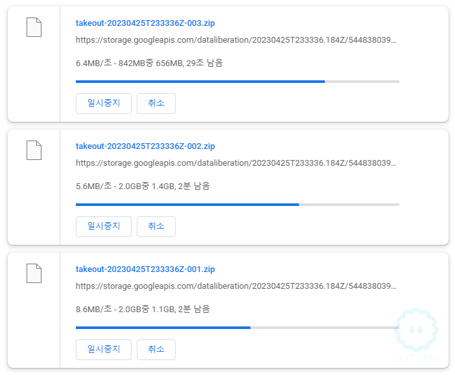Cancel the 001.zip download with 취소
The width and height of the screenshot is (455, 375).
[x=156, y=350]
